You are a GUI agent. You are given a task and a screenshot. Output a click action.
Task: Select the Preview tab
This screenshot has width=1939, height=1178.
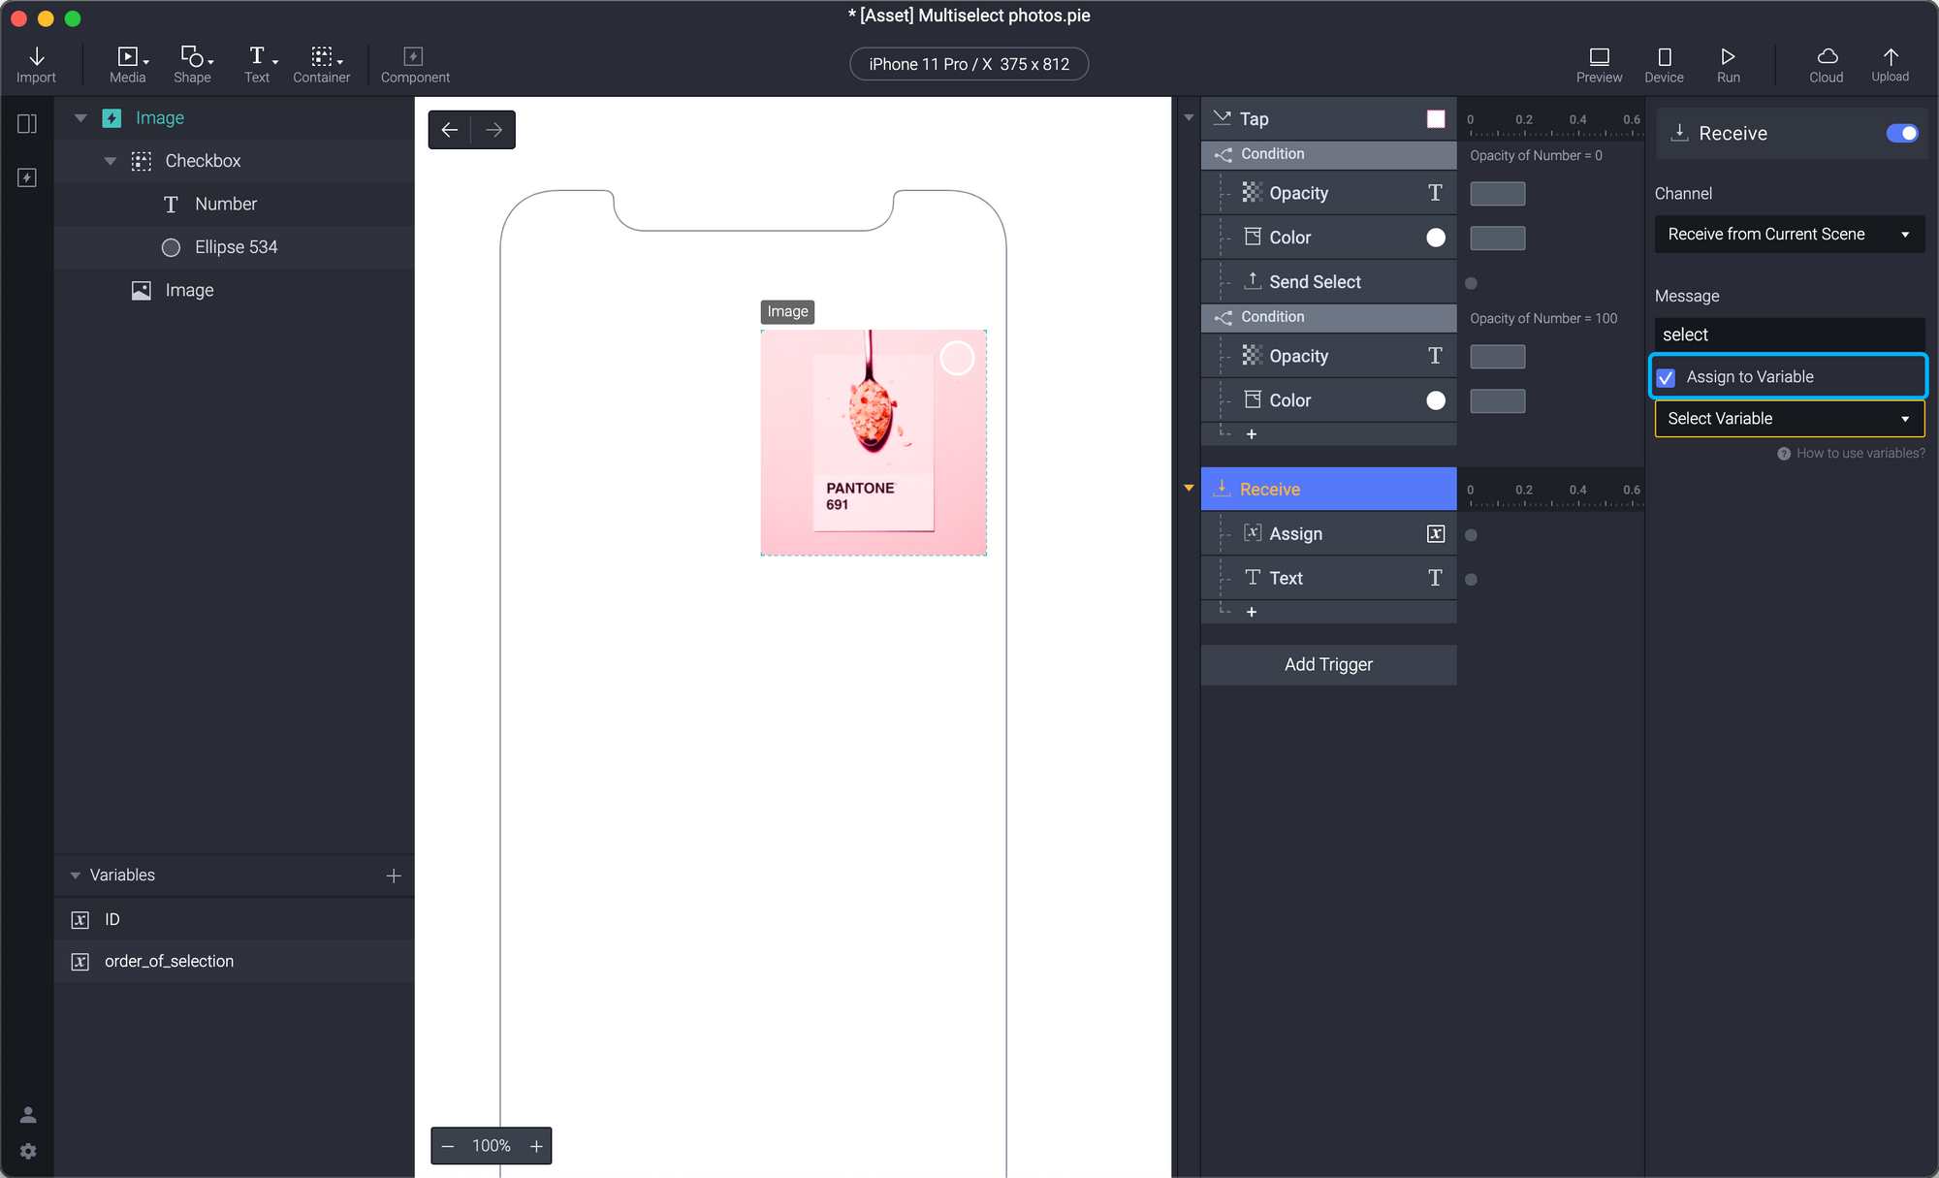tap(1600, 64)
